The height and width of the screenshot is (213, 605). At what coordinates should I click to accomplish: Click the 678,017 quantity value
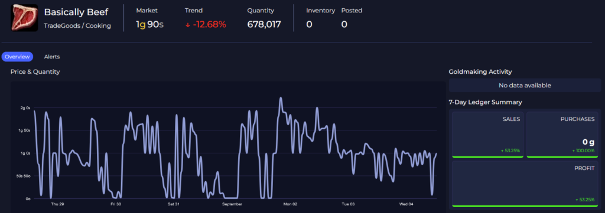pos(264,25)
